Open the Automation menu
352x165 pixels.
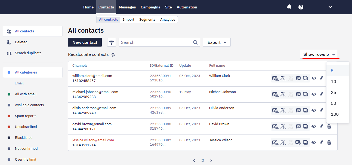[x=187, y=7]
